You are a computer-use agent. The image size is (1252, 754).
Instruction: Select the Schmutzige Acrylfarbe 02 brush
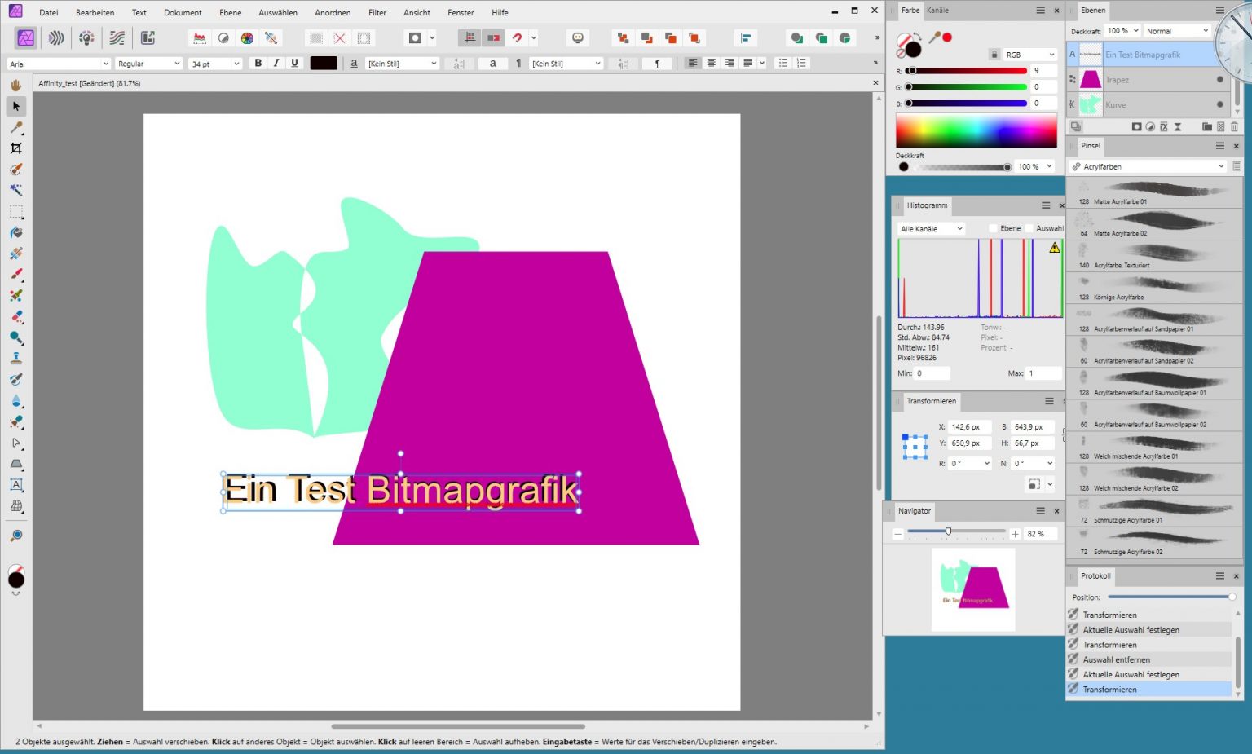[1153, 544]
